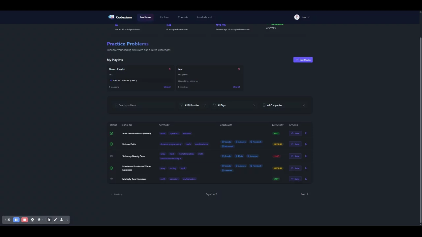The height and width of the screenshot is (237, 422).
Task: Open the All Companies dropdown
Action: point(284,105)
